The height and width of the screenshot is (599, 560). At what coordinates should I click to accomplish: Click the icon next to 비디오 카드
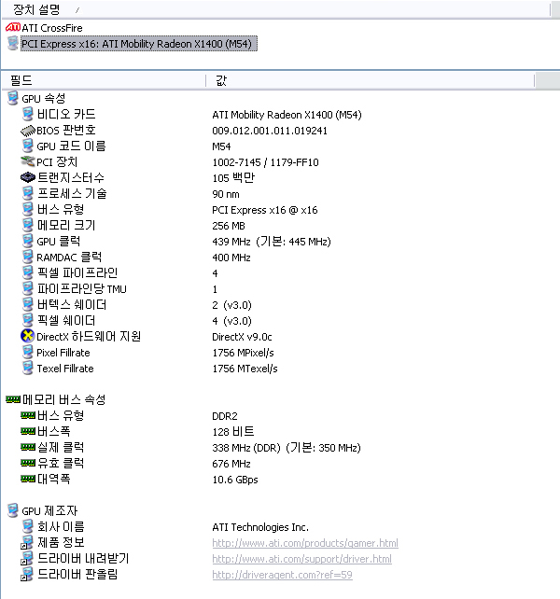coord(27,114)
